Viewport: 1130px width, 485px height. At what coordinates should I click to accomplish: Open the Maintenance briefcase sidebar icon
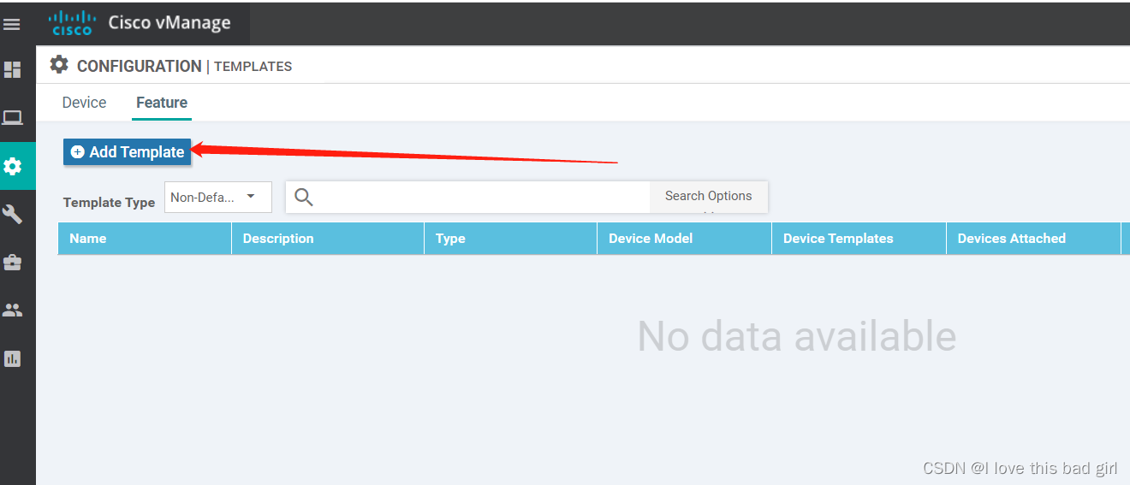point(12,263)
